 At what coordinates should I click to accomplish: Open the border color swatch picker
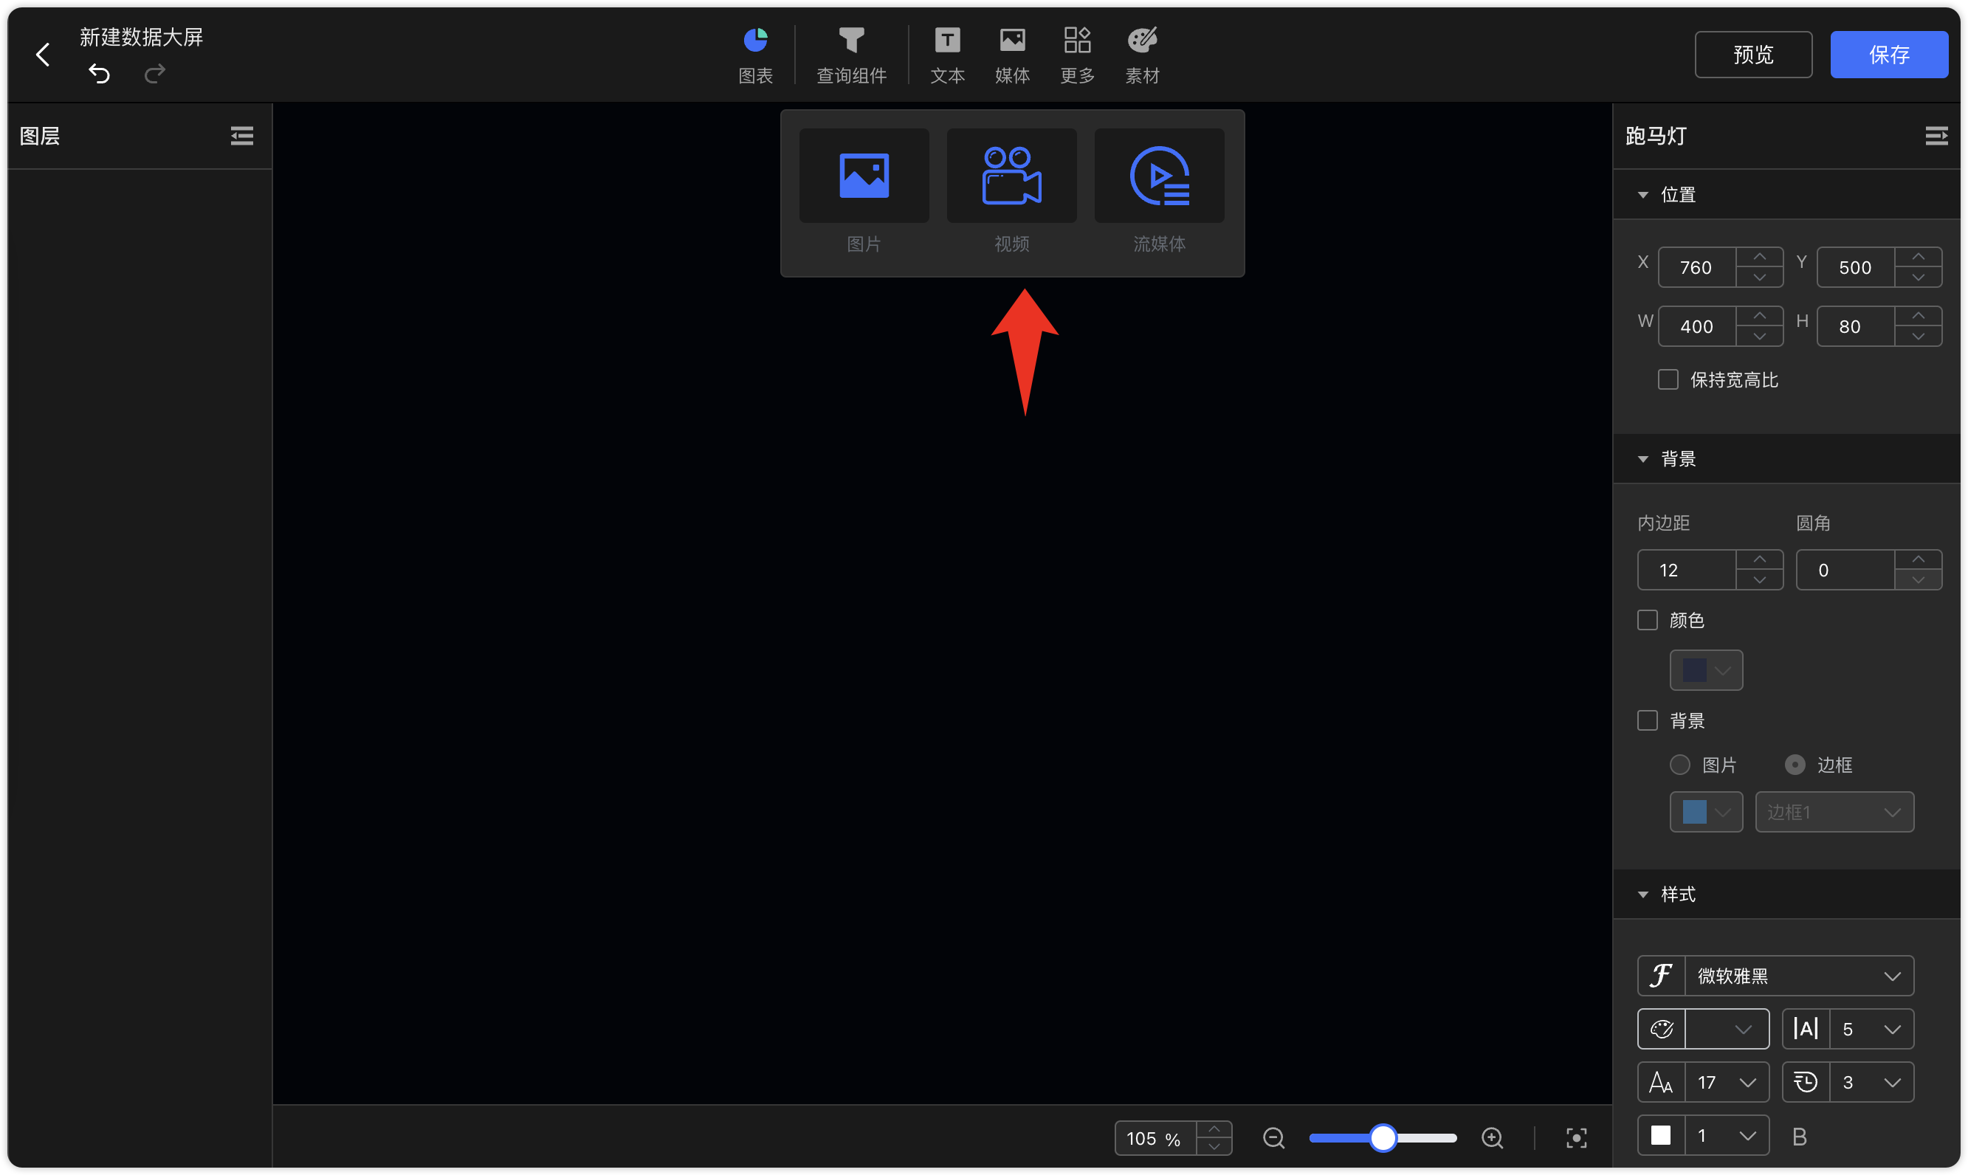pyautogui.click(x=1706, y=812)
